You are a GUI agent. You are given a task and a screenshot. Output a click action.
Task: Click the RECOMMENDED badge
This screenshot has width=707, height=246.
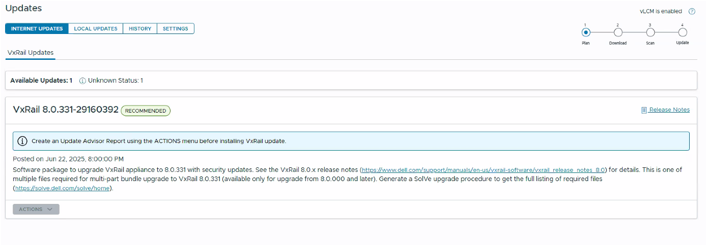[x=146, y=111]
